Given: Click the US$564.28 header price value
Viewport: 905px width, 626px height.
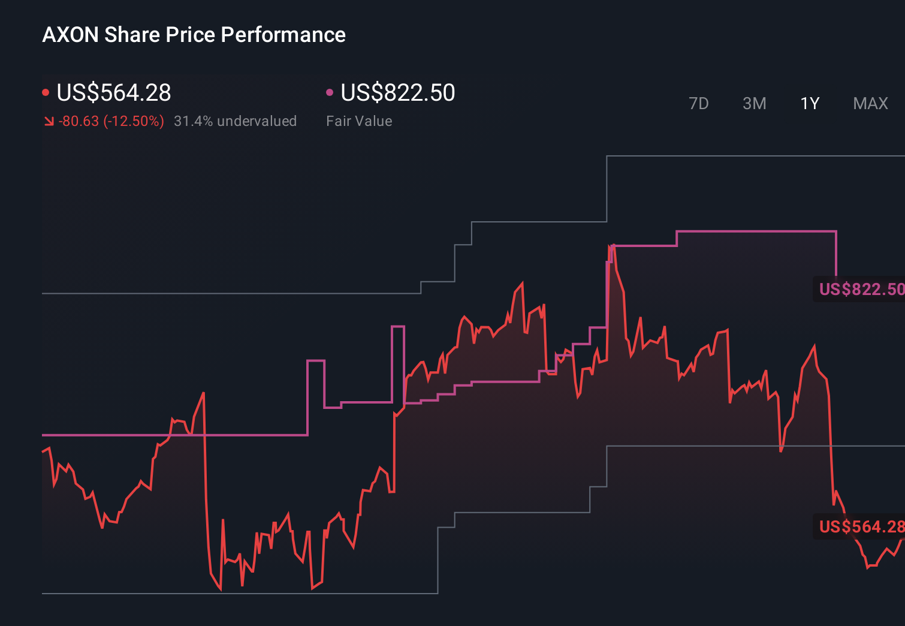Looking at the screenshot, I should click(114, 93).
